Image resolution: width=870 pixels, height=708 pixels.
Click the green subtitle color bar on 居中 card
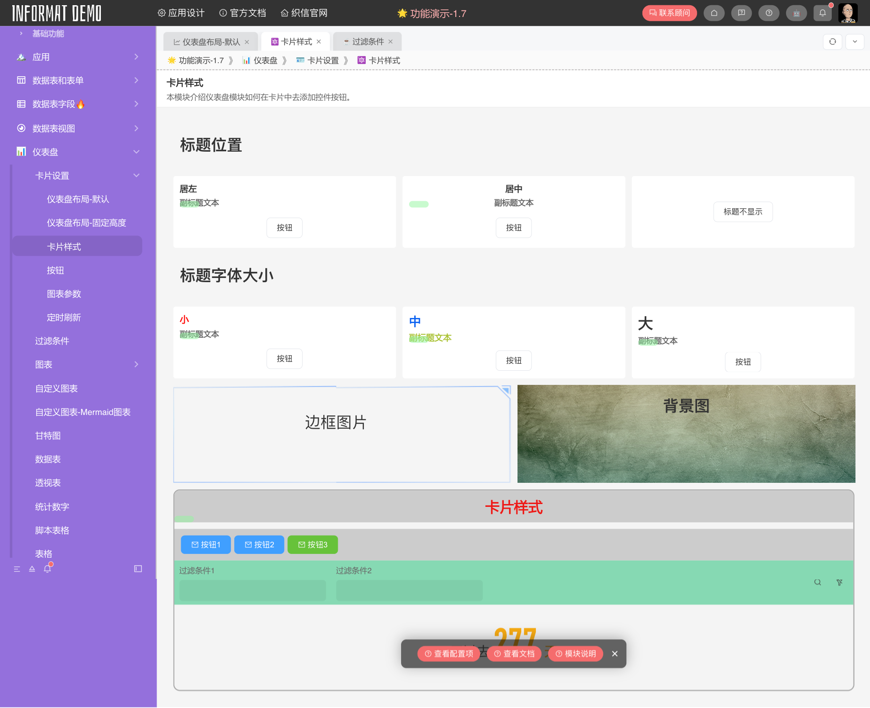coord(419,204)
